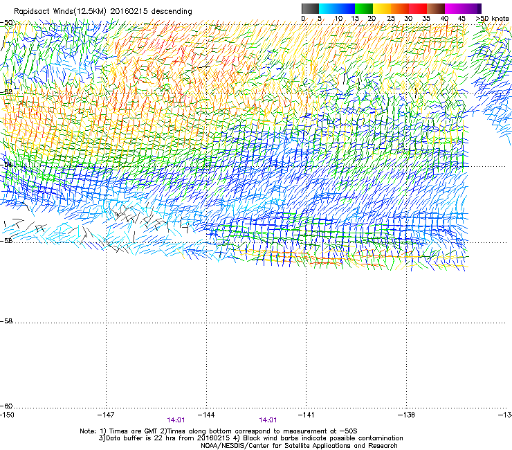
Task: Click the NOAA/NESDIS credit line
Action: pyautogui.click(x=299, y=446)
